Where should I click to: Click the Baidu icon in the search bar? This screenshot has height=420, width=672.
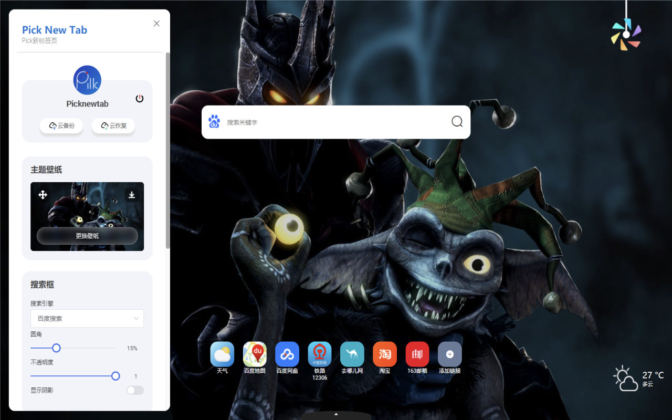point(214,121)
